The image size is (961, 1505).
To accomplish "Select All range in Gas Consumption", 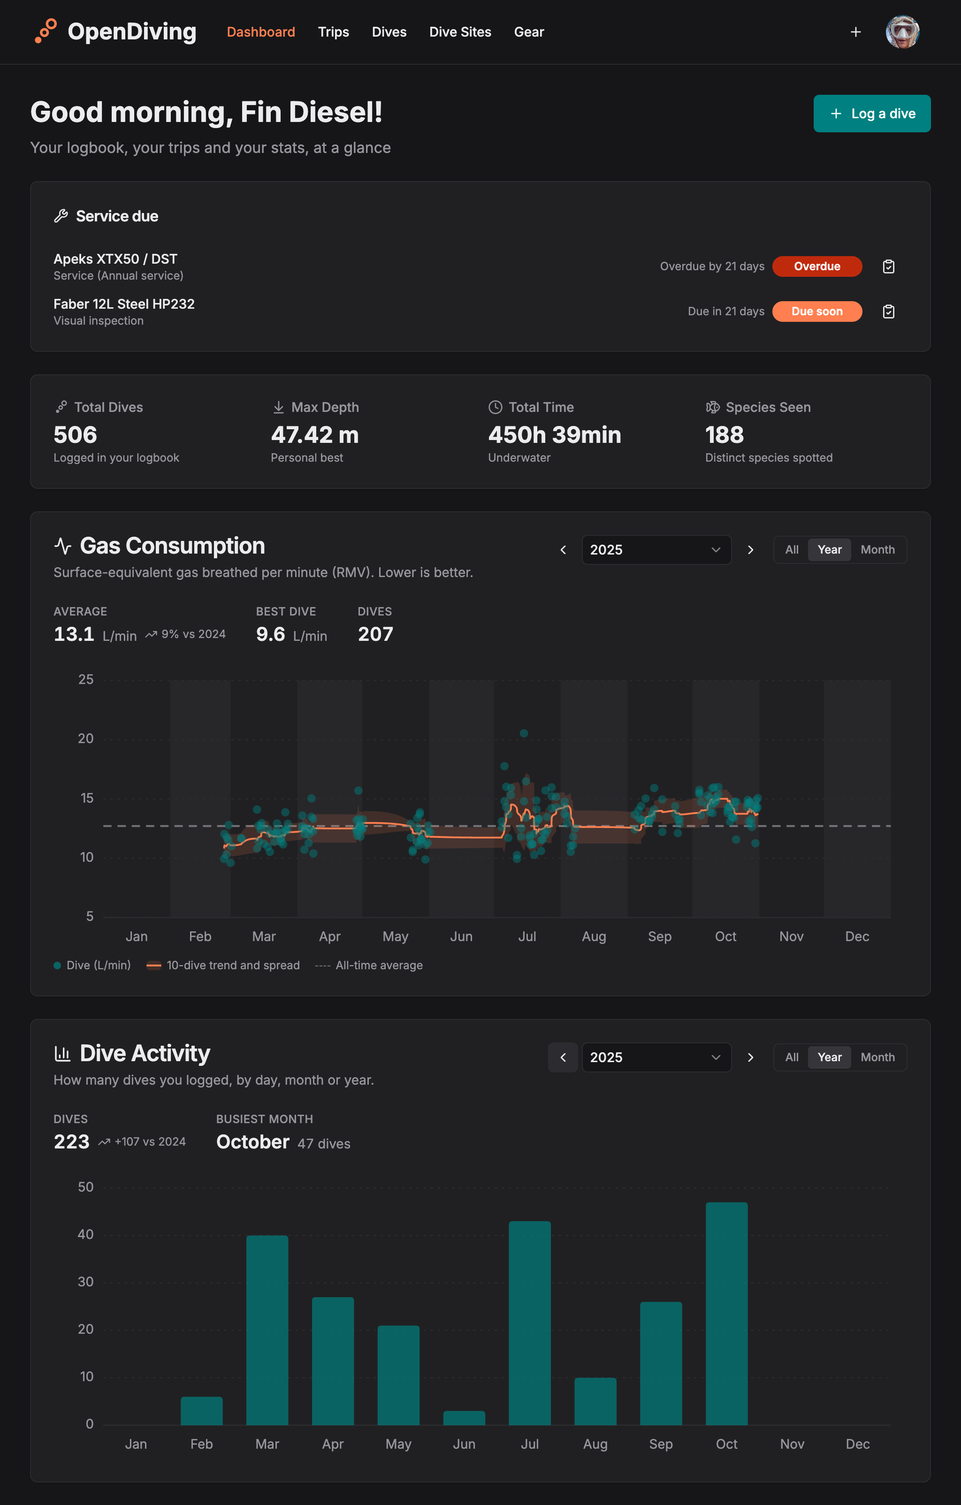I will click(792, 550).
